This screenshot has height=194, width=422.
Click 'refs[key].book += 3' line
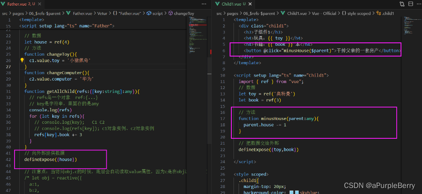point(58,134)
